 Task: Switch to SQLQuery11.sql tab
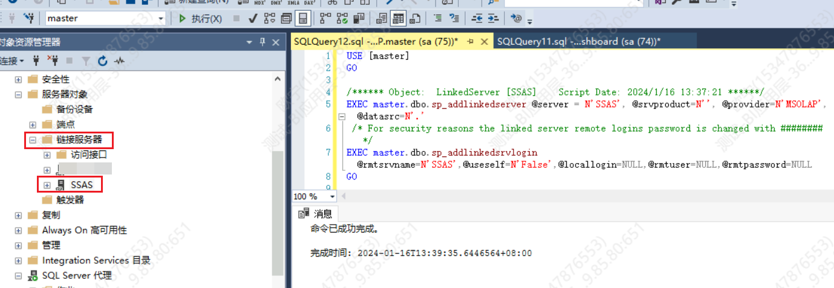click(578, 41)
